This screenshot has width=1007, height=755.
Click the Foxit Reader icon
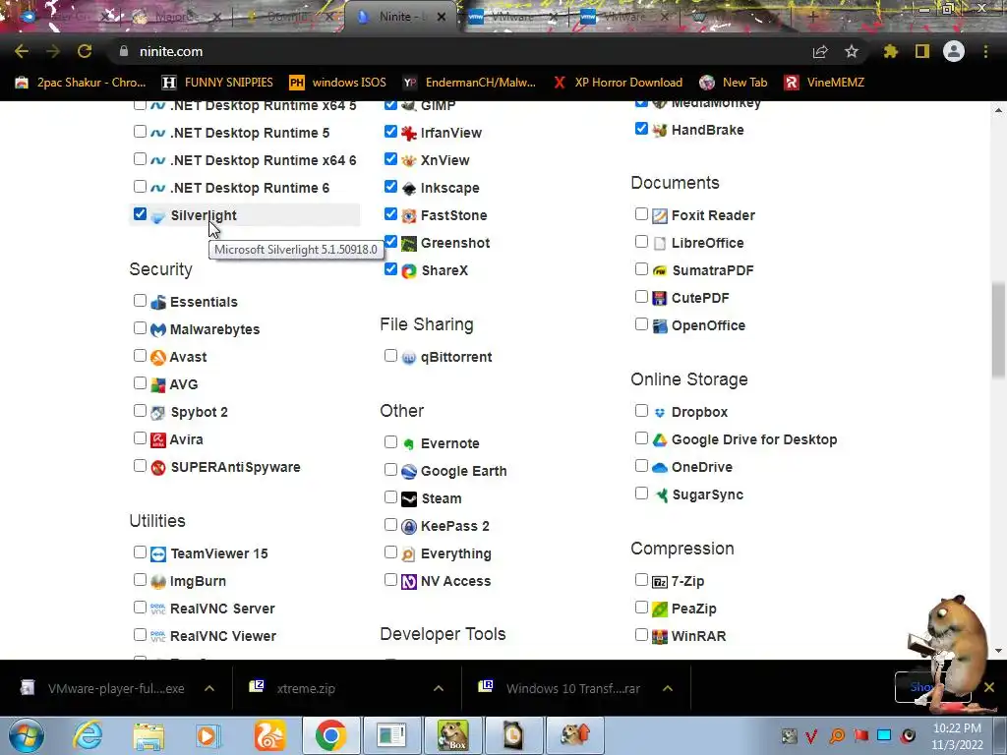click(x=660, y=215)
